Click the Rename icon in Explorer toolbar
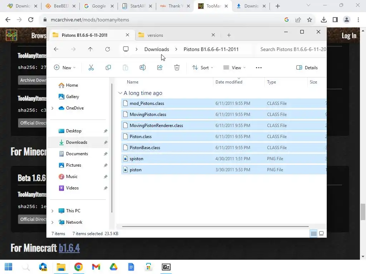The height and width of the screenshot is (274, 366). click(x=142, y=67)
